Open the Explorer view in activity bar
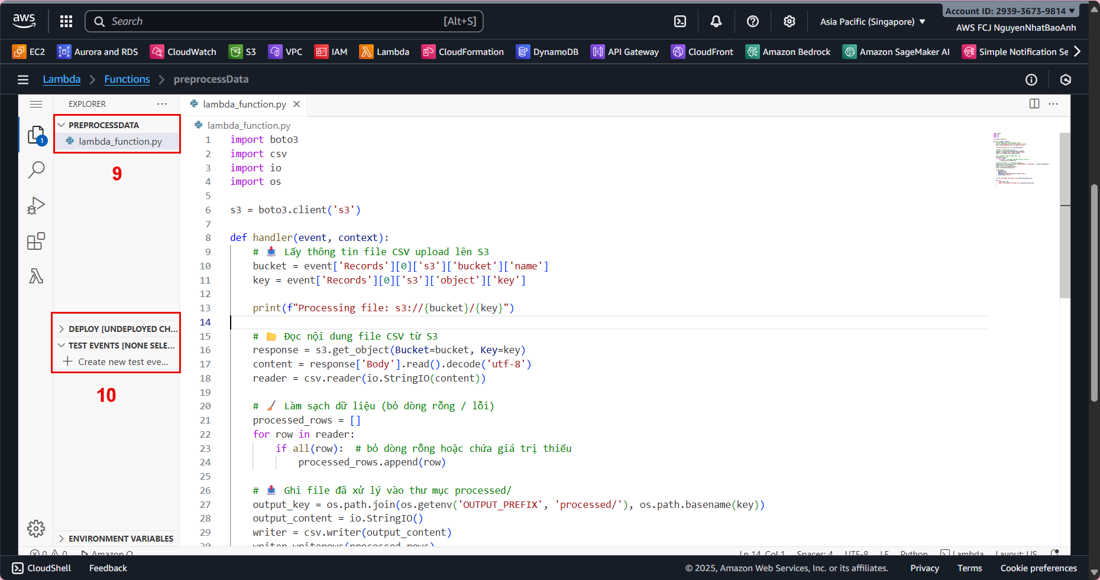The height and width of the screenshot is (580, 1100). (x=36, y=135)
